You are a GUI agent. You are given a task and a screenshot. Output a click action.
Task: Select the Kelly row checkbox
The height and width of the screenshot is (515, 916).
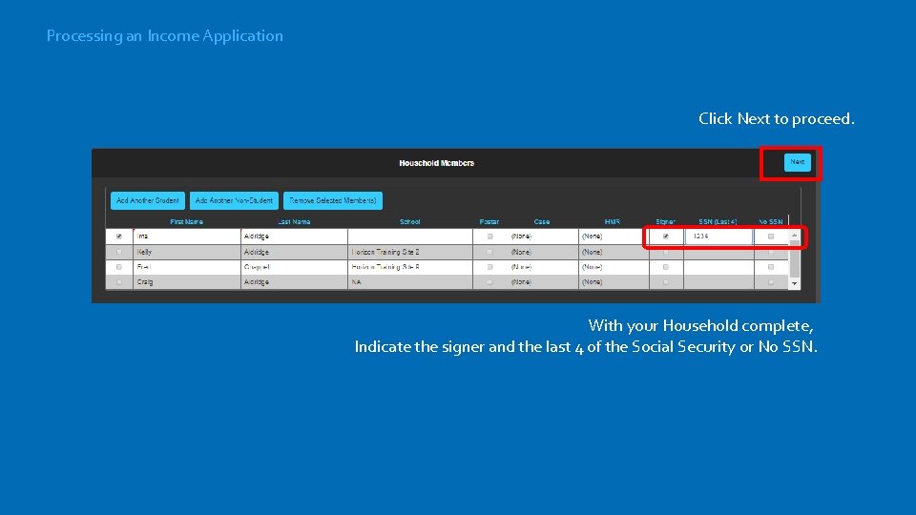[119, 252]
